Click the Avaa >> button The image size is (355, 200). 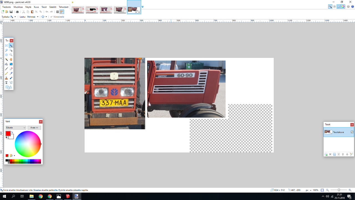(x=34, y=127)
